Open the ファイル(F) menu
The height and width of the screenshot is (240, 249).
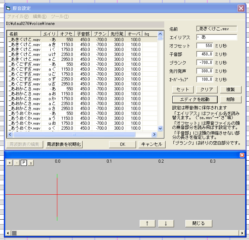pos(18,17)
